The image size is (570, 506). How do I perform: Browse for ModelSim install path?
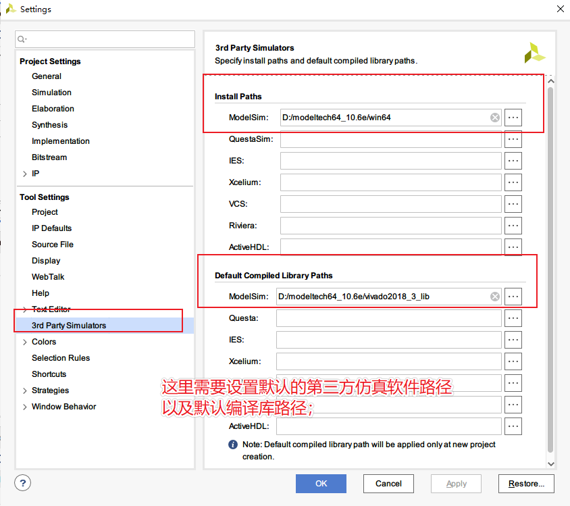pyautogui.click(x=513, y=118)
